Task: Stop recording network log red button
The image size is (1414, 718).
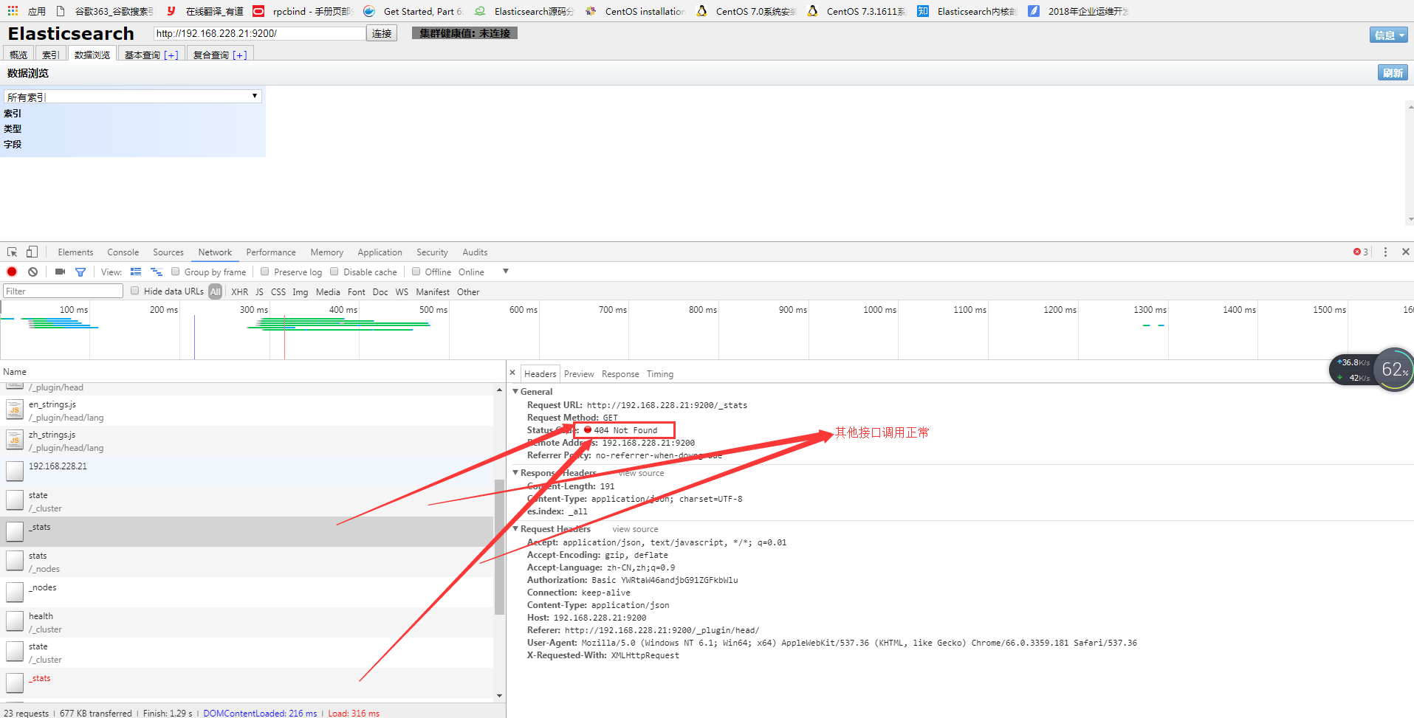Action: point(12,272)
